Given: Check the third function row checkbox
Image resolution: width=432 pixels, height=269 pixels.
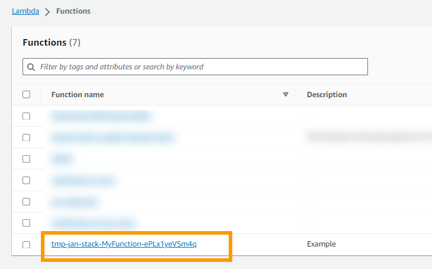Looking at the screenshot, I should pos(26,159).
